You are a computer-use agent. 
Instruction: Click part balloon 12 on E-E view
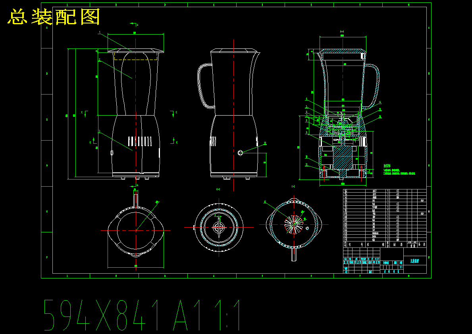click(x=265, y=202)
